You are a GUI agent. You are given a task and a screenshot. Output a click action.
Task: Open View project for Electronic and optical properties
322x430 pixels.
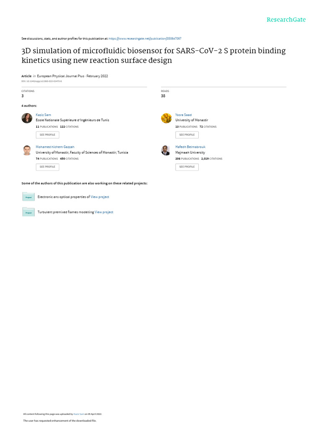[100, 197]
